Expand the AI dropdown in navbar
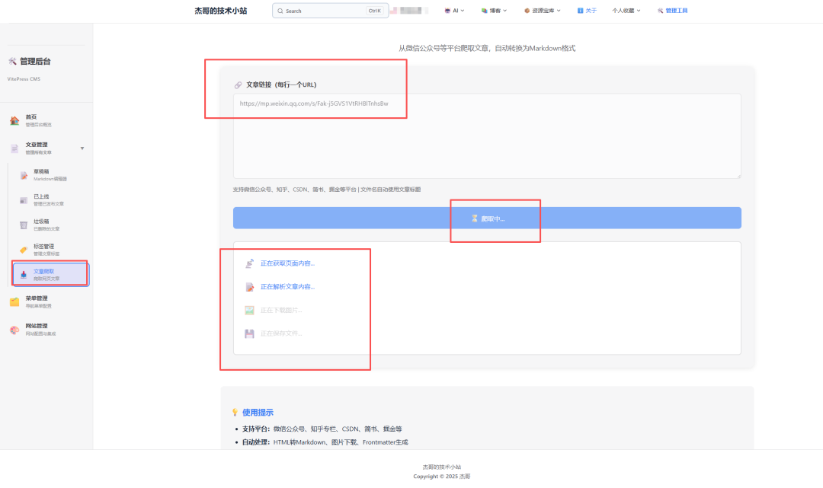 point(455,11)
